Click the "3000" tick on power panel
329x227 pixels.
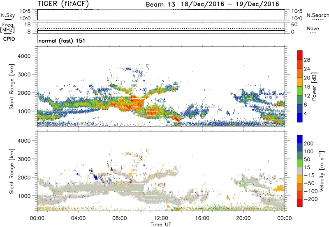click(24, 75)
